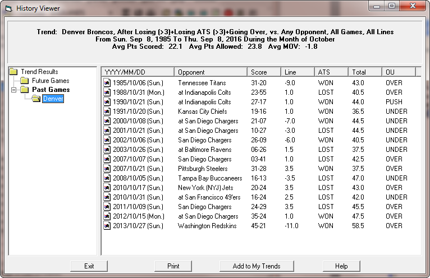Click score 03-41

(259, 159)
